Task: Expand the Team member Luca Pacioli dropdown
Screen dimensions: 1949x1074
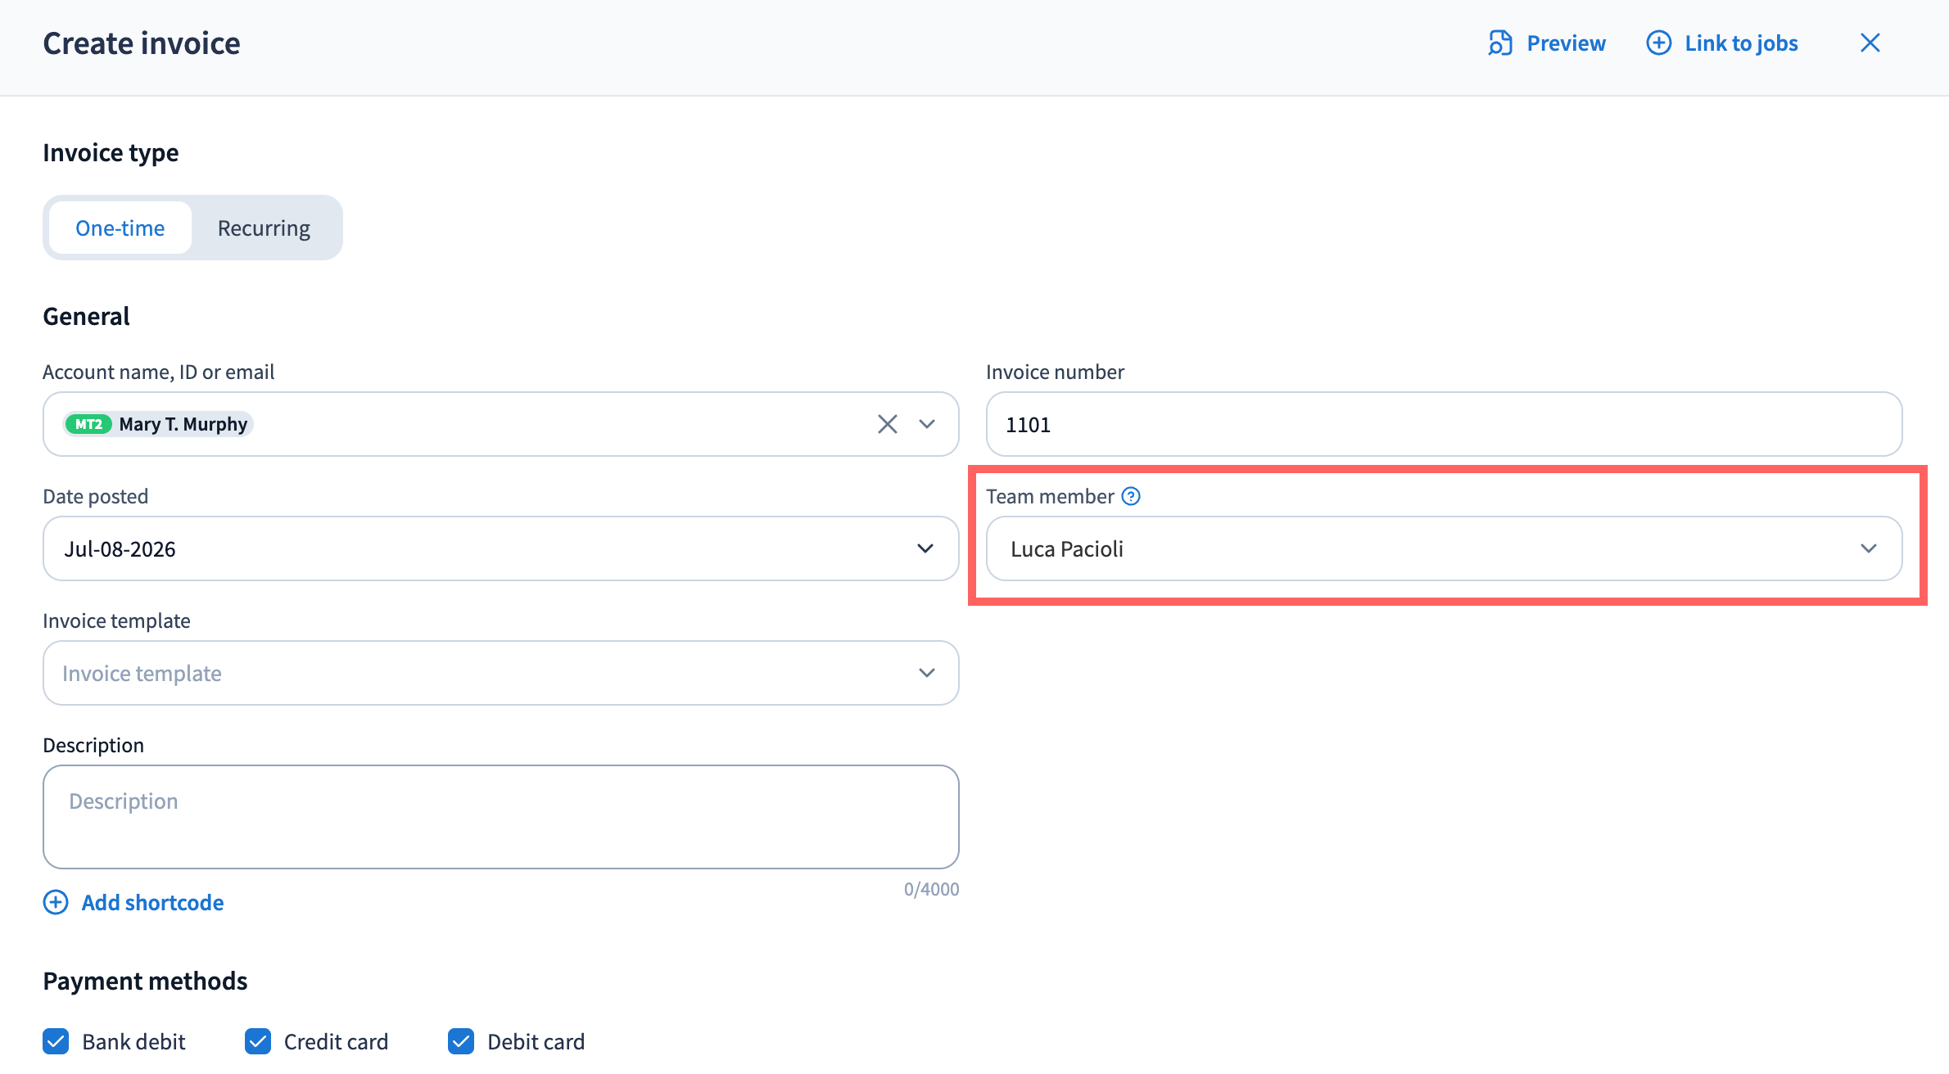Action: pos(1444,548)
